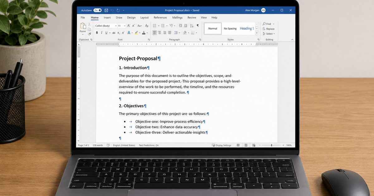The image size is (374, 196).
Task: Toggle AutoSave switch off
Action: (98, 10)
